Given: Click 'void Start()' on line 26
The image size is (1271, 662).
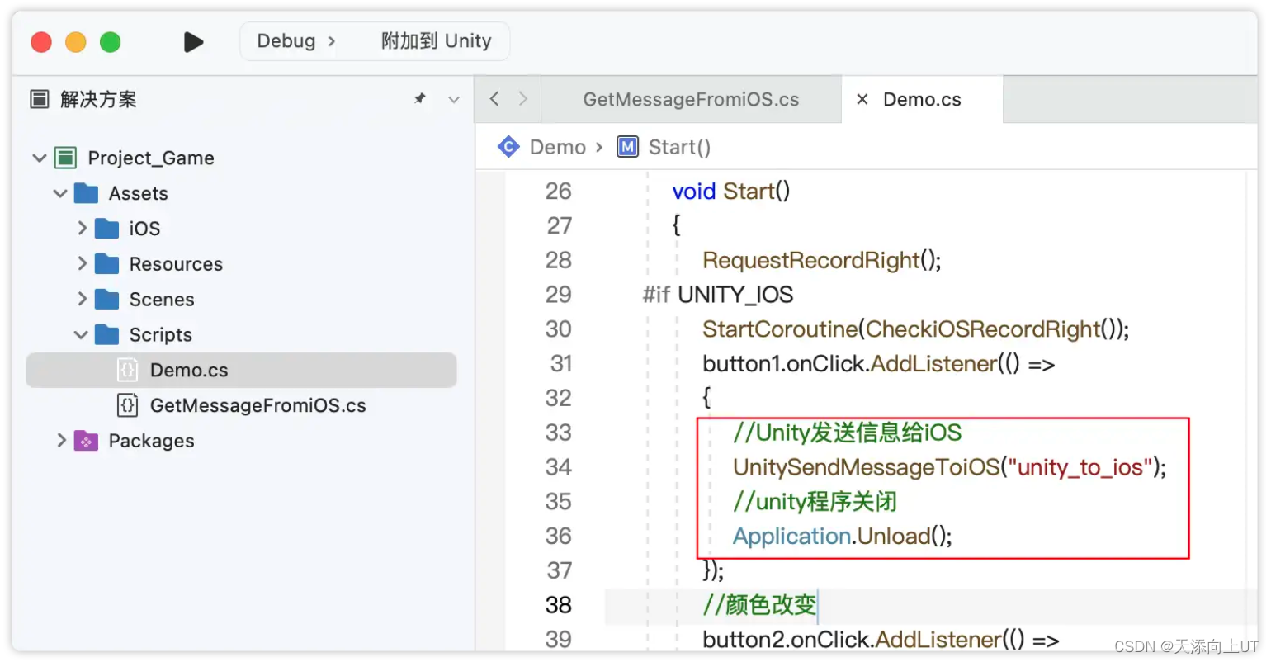Looking at the screenshot, I should coord(731,192).
